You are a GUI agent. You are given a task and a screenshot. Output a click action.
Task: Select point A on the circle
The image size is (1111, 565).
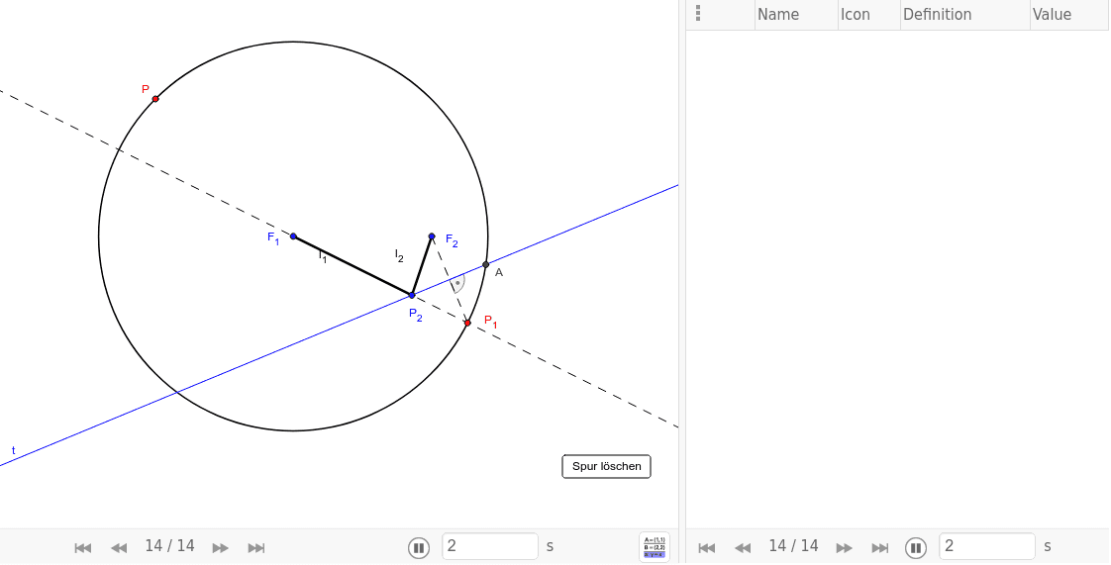pos(485,265)
